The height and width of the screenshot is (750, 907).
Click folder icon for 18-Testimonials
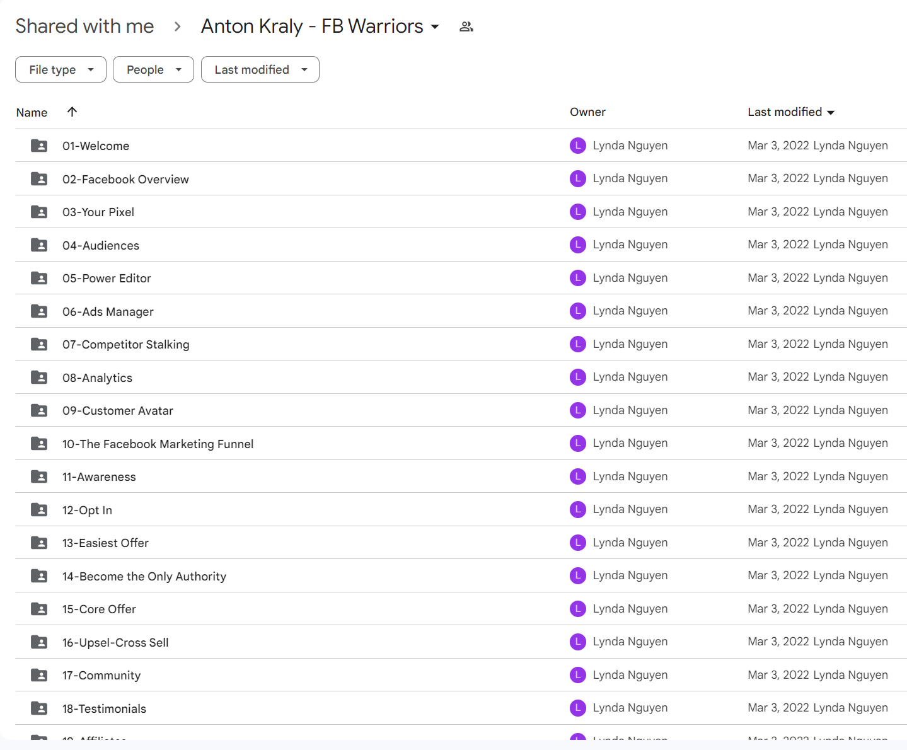(x=39, y=708)
